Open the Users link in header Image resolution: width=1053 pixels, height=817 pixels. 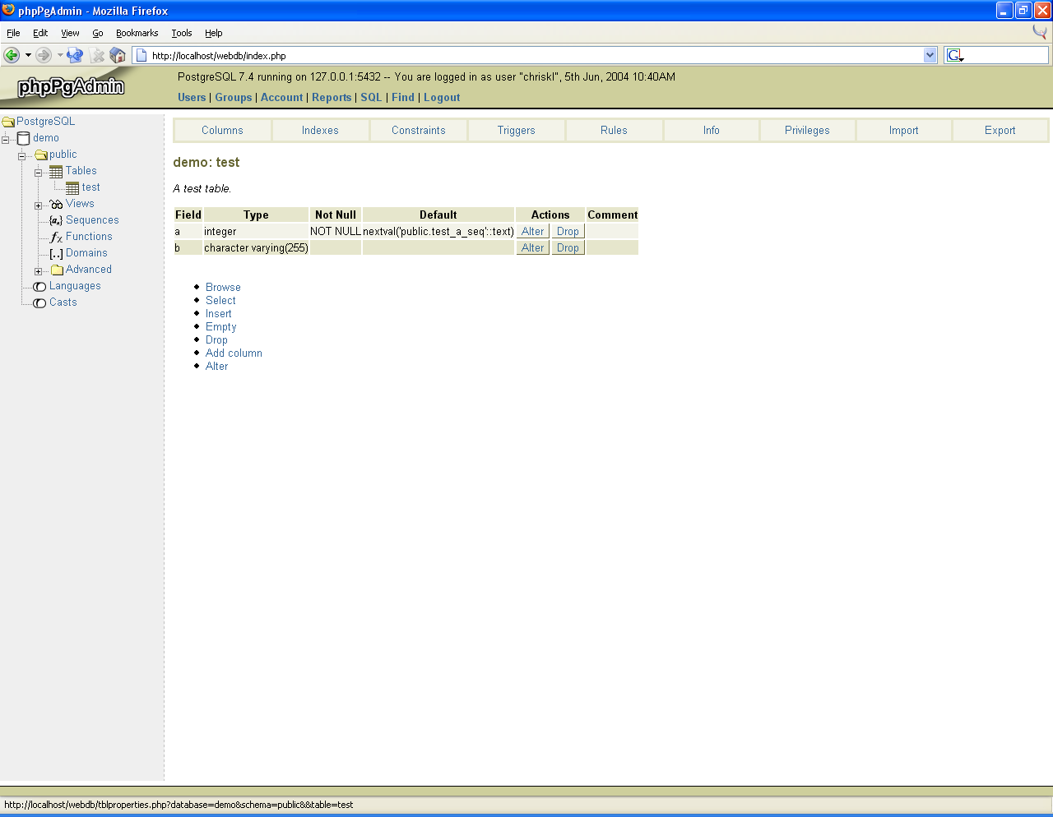tap(192, 97)
